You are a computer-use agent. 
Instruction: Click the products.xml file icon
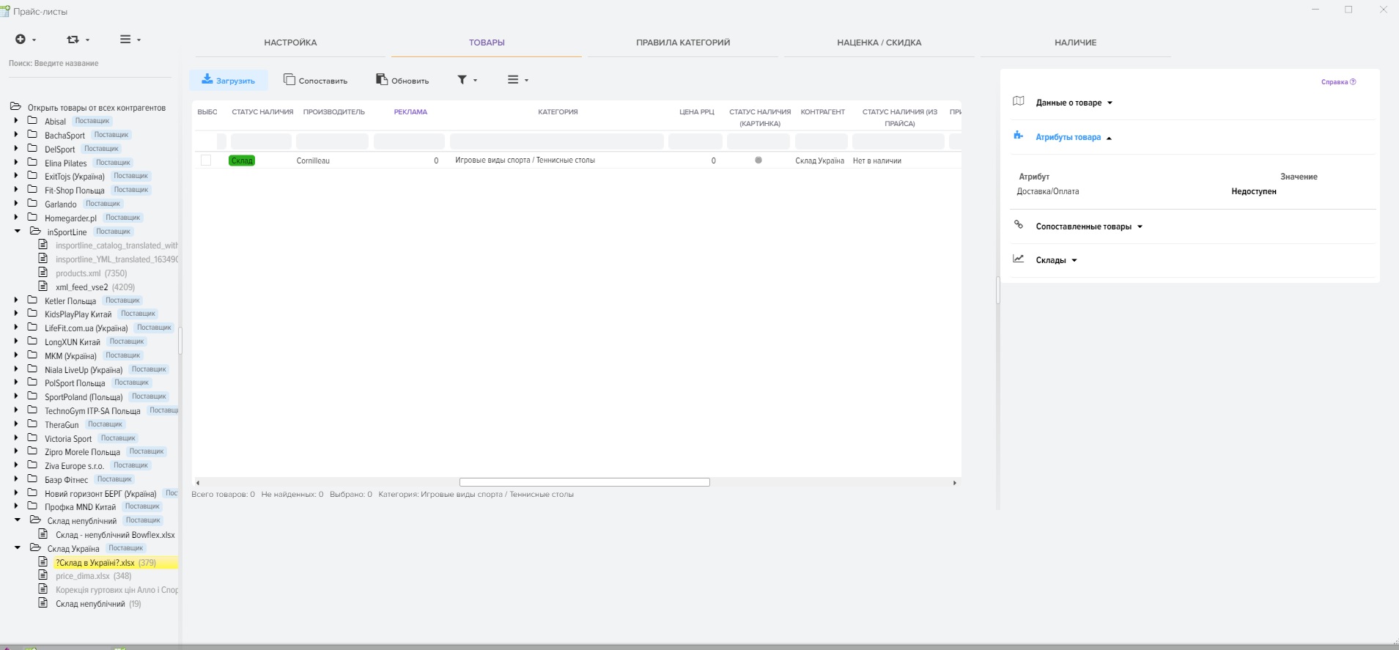43,273
